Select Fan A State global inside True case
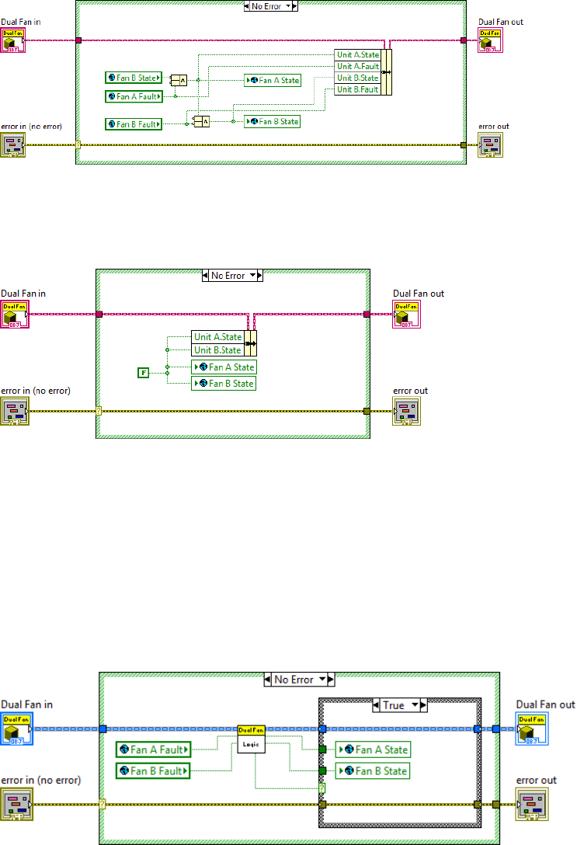Viewport: 577px width, 845px height. pos(374,749)
